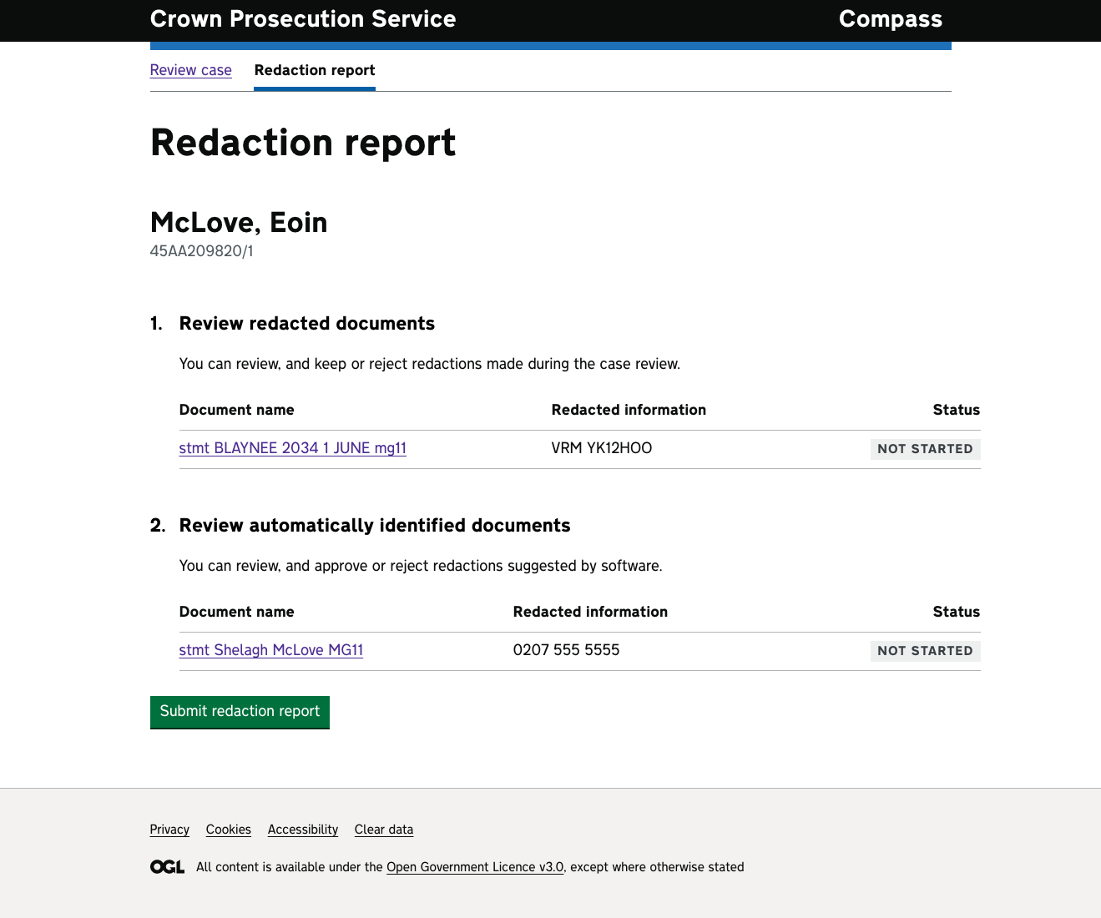Select the Redaction report tab

[x=315, y=70]
